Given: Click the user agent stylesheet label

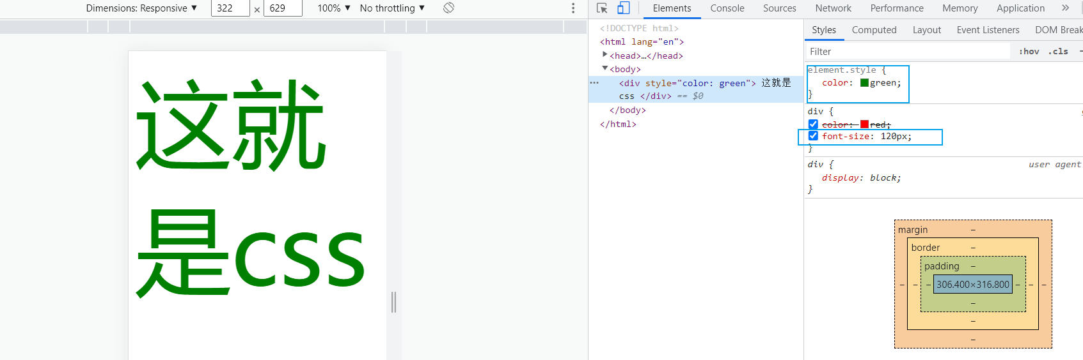Looking at the screenshot, I should (1054, 165).
